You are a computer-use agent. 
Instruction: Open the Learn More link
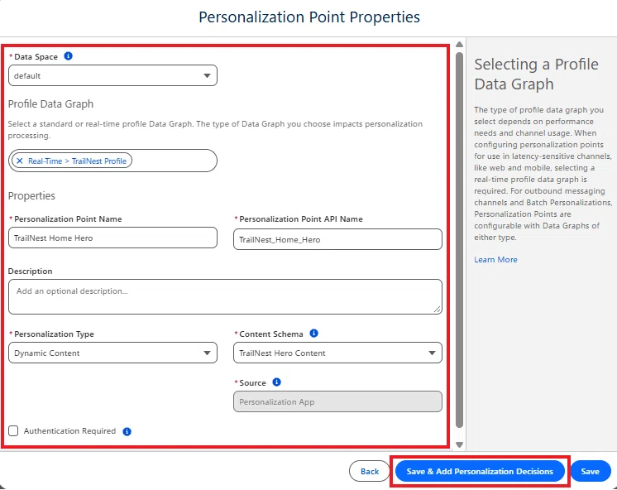pos(495,260)
